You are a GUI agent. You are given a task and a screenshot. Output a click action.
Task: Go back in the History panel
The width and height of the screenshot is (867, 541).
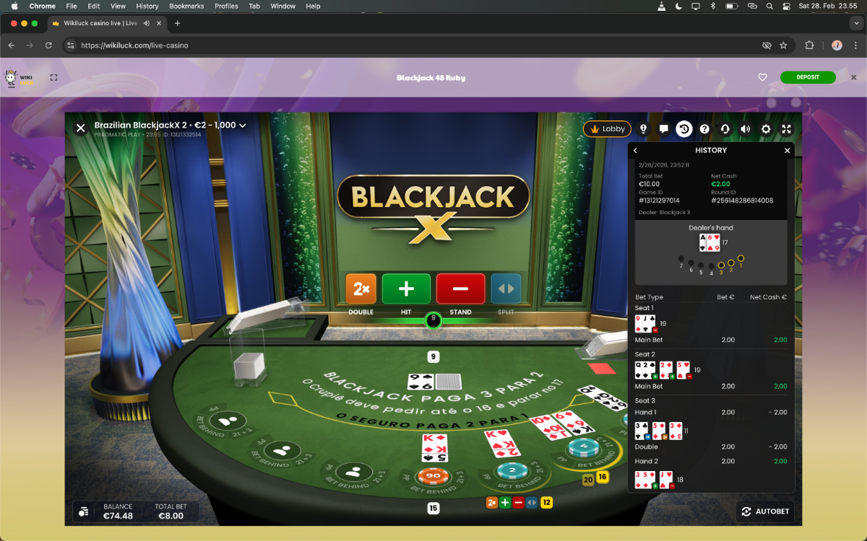click(x=635, y=151)
